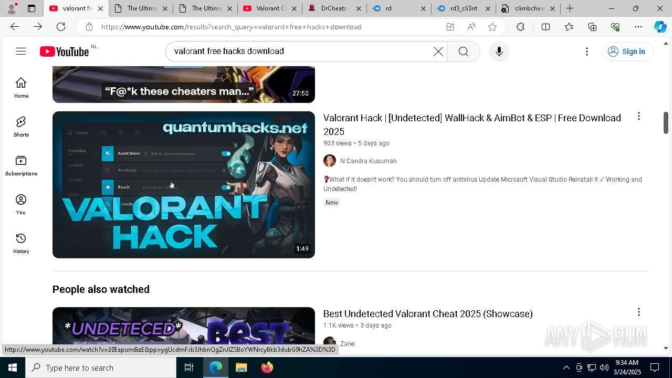Open Shorts in the sidebar
The height and width of the screenshot is (378, 672).
pyautogui.click(x=21, y=127)
